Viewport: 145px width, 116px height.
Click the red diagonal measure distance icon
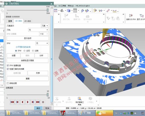pyautogui.click(x=108, y=10)
